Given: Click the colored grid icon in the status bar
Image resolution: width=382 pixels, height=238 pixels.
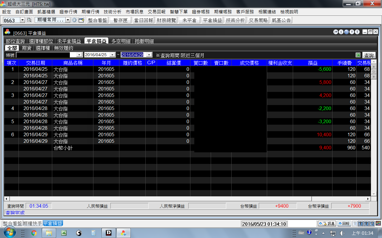Looking at the screenshot, I should (378, 223).
